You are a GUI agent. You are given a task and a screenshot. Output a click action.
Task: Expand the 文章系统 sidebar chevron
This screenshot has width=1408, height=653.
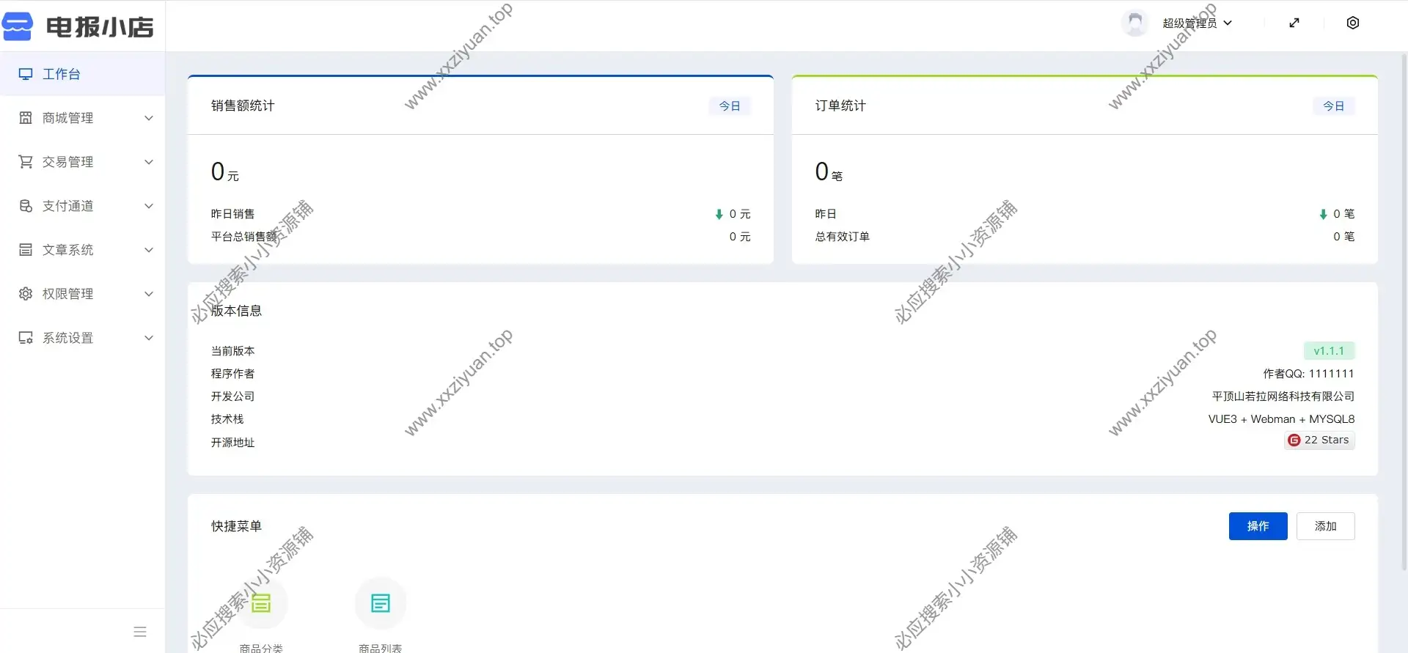[149, 250]
